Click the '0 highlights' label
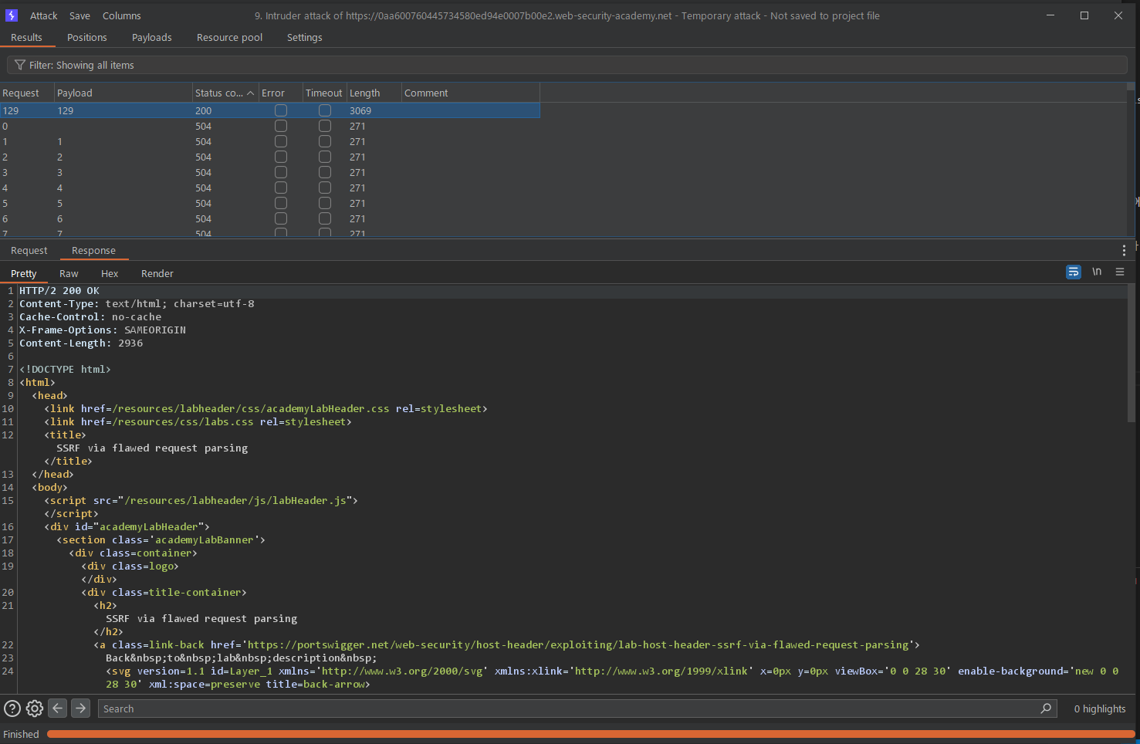Image resolution: width=1140 pixels, height=744 pixels. (1100, 708)
